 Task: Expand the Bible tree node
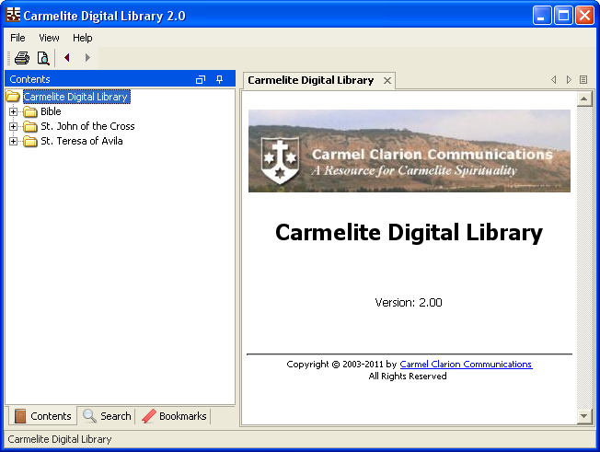click(x=13, y=112)
